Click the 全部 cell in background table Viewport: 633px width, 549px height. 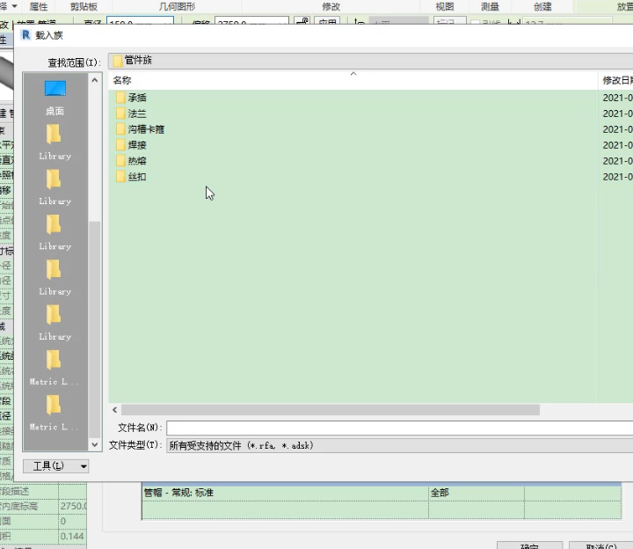pyautogui.click(x=477, y=493)
